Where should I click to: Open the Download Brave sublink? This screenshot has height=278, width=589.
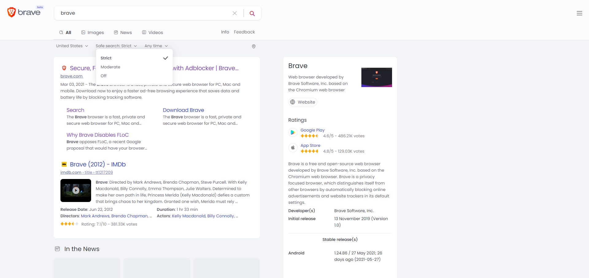(x=183, y=110)
